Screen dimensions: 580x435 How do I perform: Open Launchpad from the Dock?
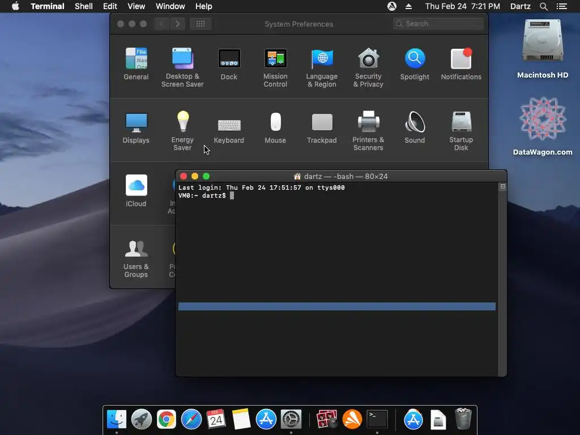pyautogui.click(x=141, y=420)
